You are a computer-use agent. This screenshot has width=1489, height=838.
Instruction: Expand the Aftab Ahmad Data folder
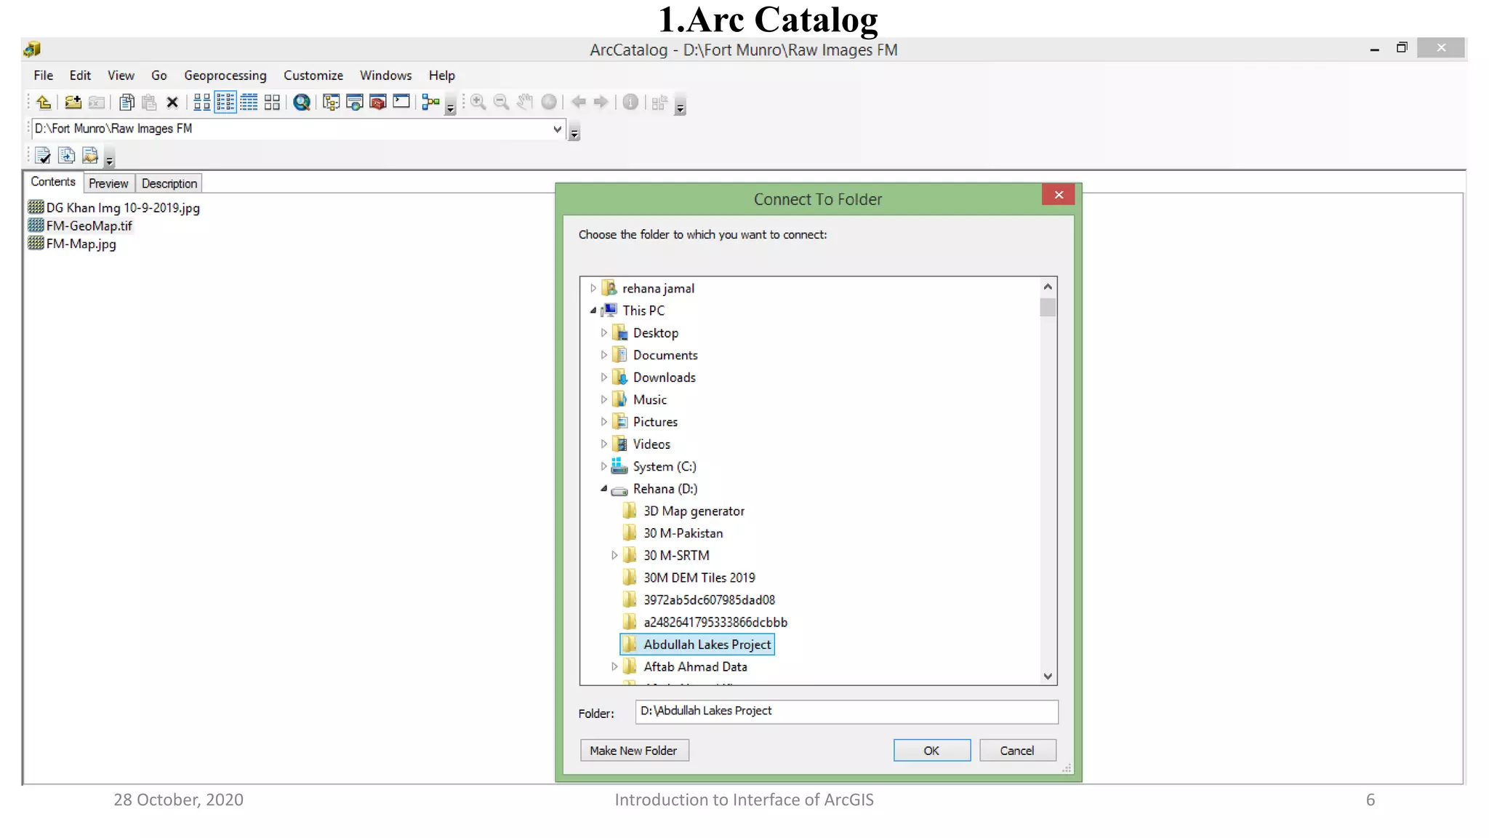pos(614,667)
